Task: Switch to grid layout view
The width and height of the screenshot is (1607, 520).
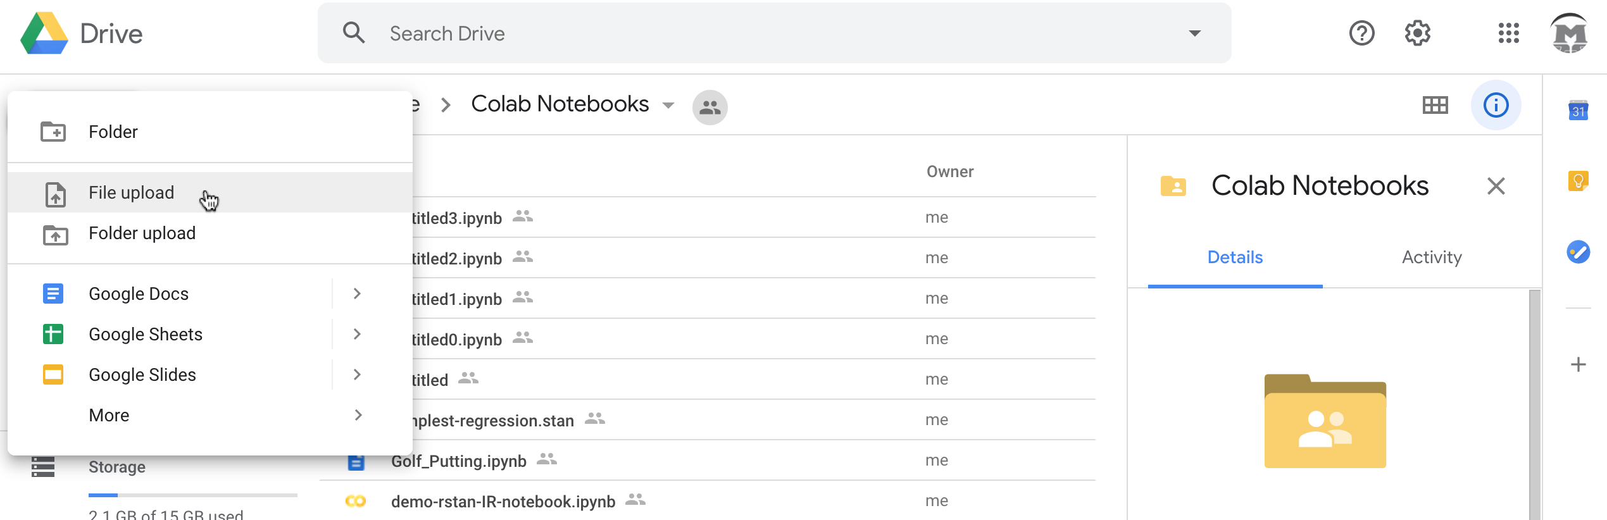Action: [1435, 105]
